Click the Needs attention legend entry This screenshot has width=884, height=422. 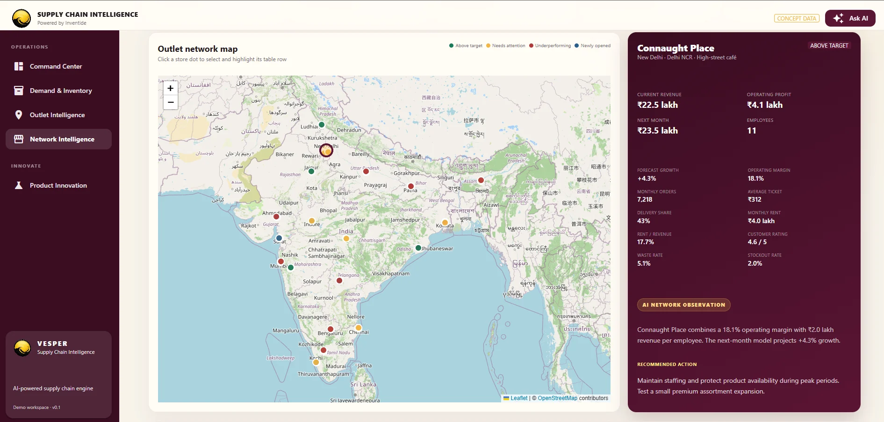click(506, 46)
